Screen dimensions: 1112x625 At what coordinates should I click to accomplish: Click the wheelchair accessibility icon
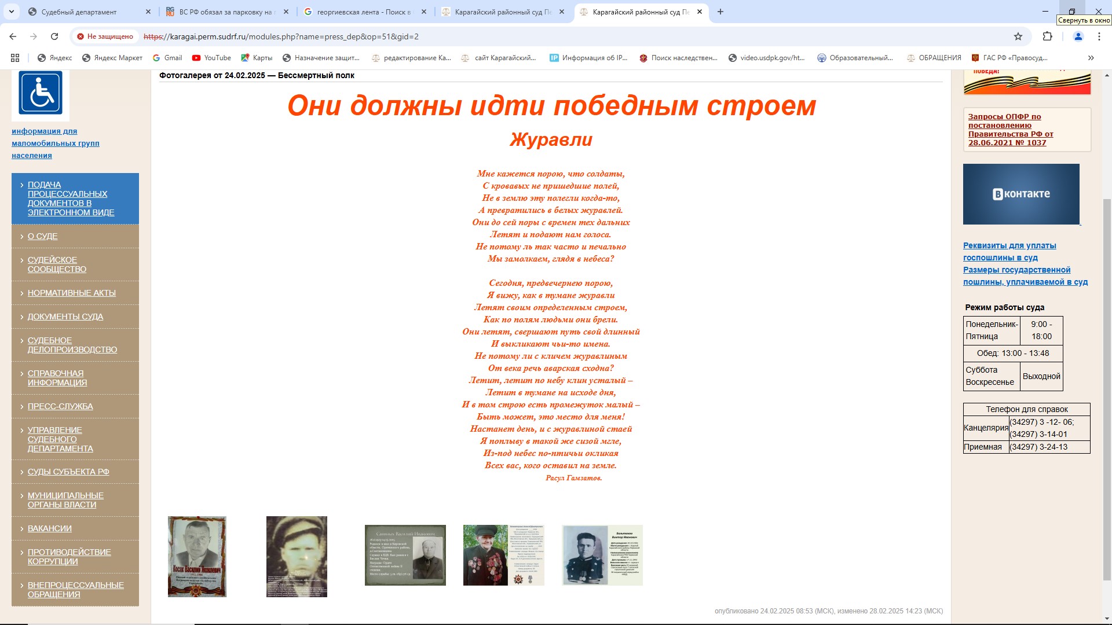point(41,94)
